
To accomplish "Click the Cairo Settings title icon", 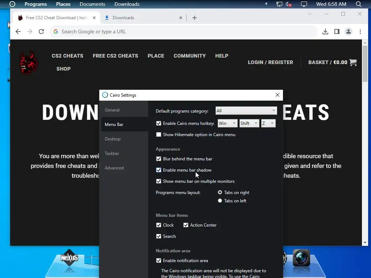I will click(105, 95).
